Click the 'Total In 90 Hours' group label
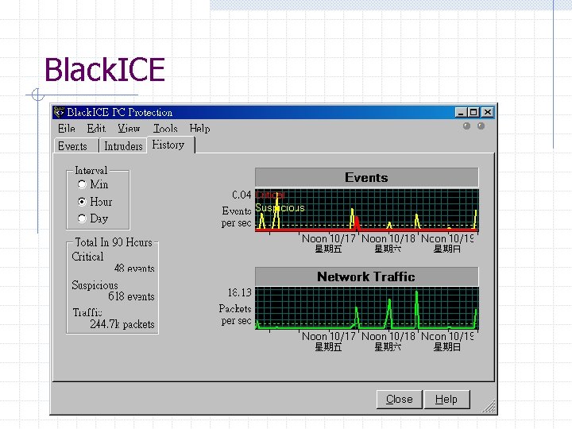This screenshot has width=572, height=429. (x=114, y=242)
